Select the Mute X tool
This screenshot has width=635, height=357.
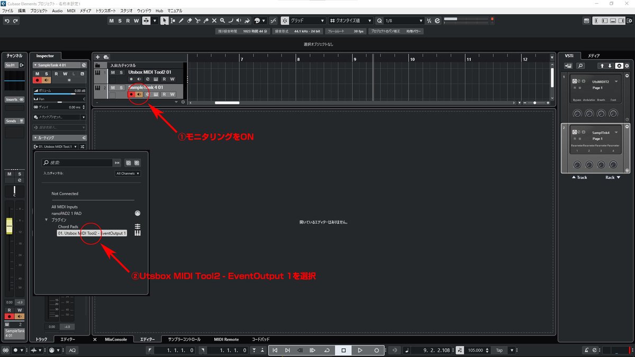point(214,21)
